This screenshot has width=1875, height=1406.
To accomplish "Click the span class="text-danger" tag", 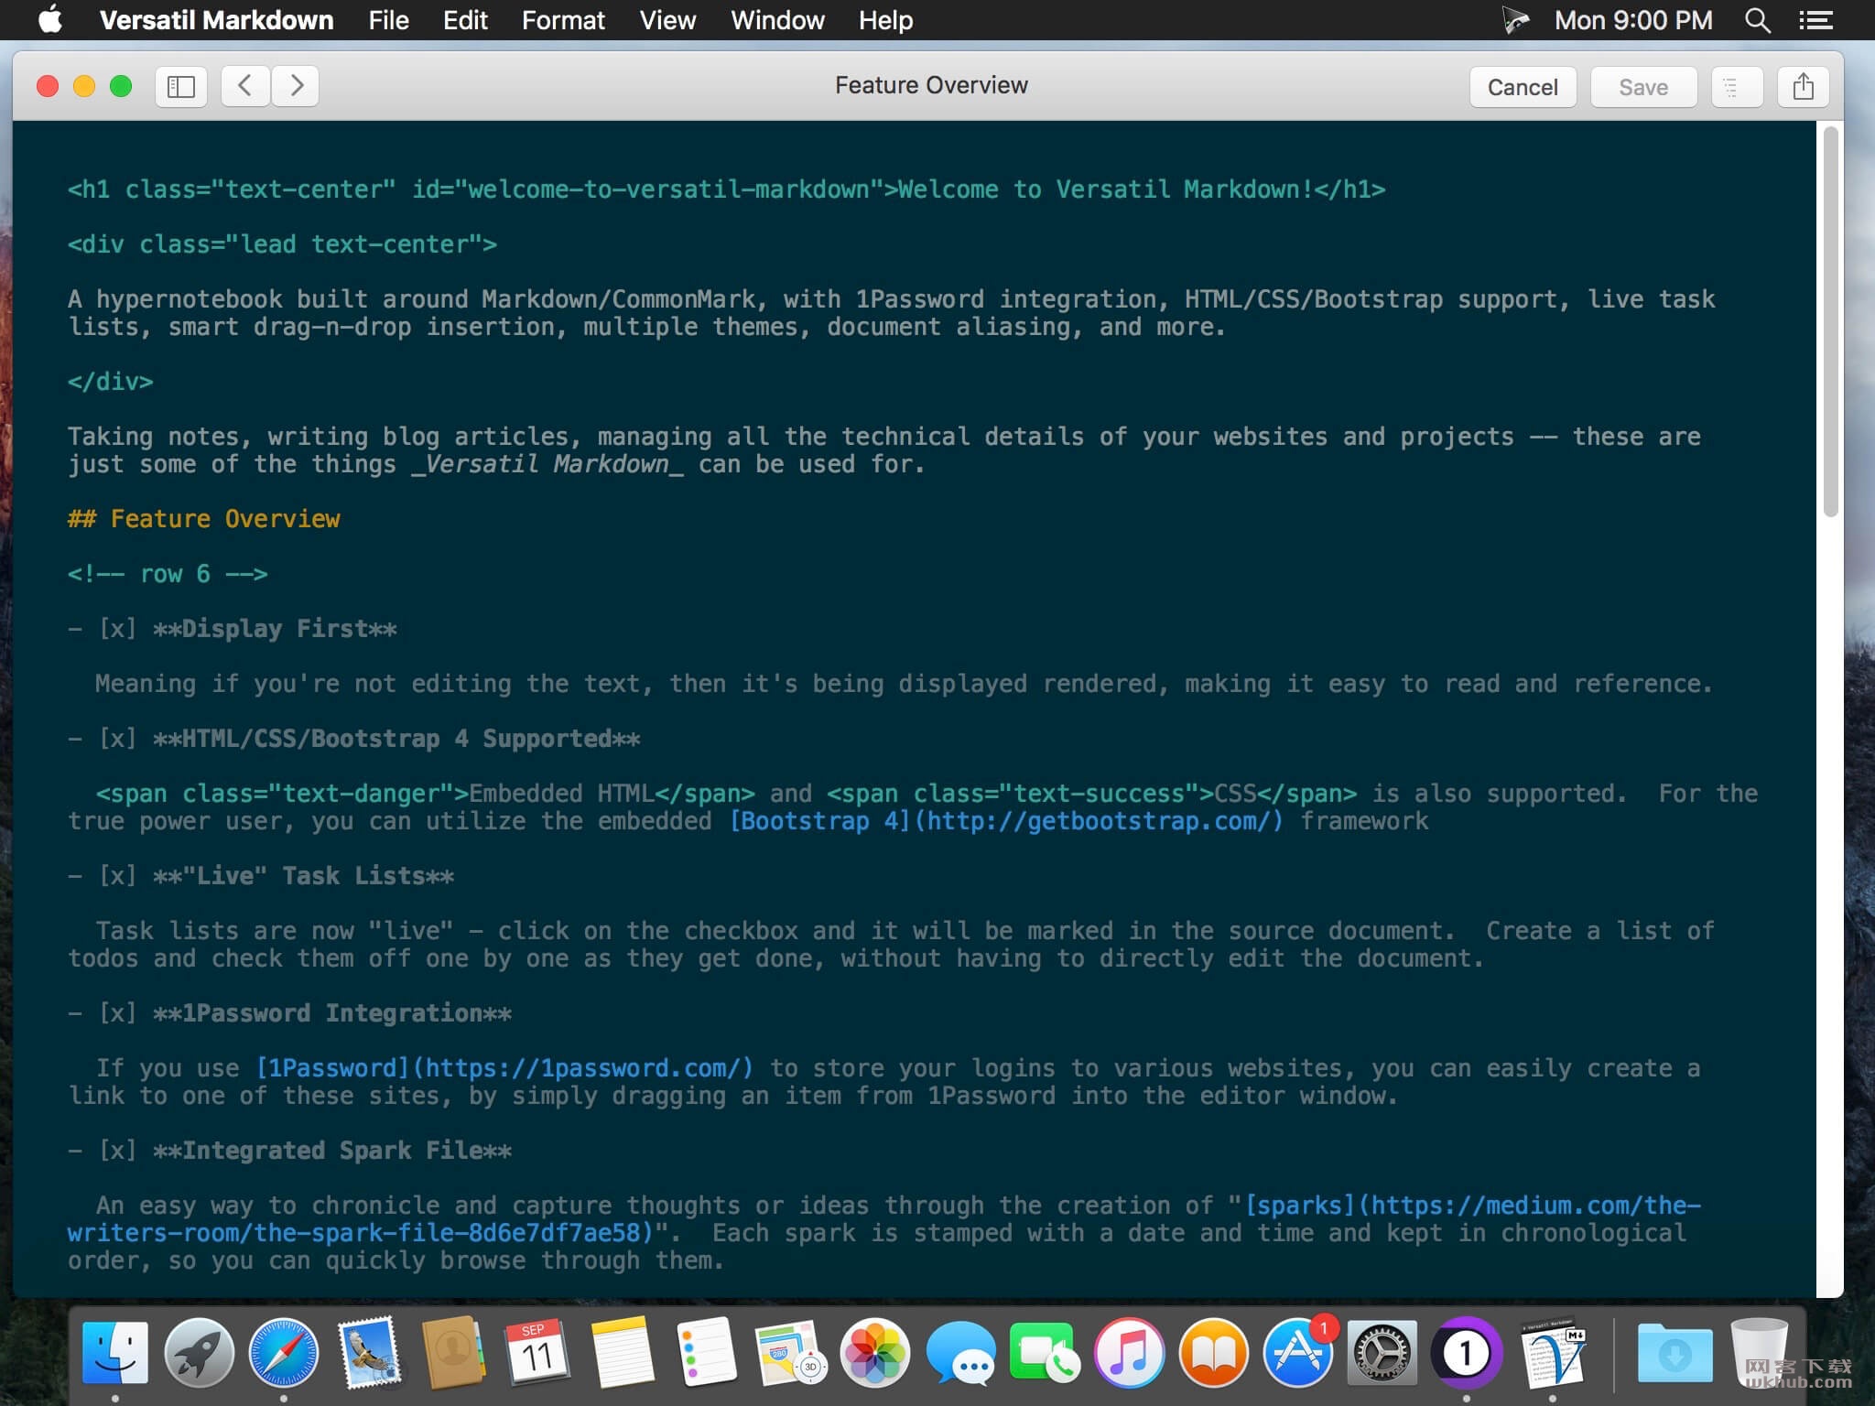I will pyautogui.click(x=282, y=794).
